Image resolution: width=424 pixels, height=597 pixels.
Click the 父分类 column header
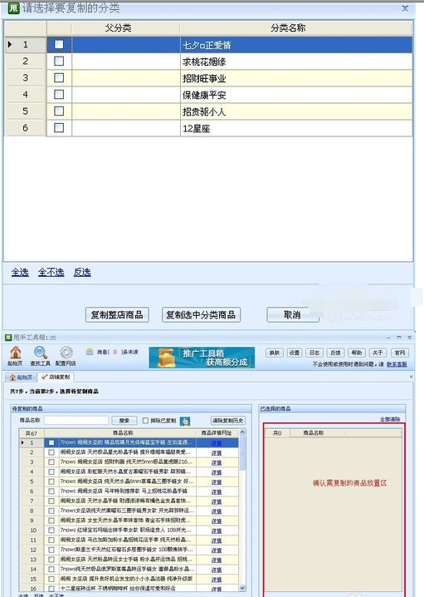click(x=118, y=27)
